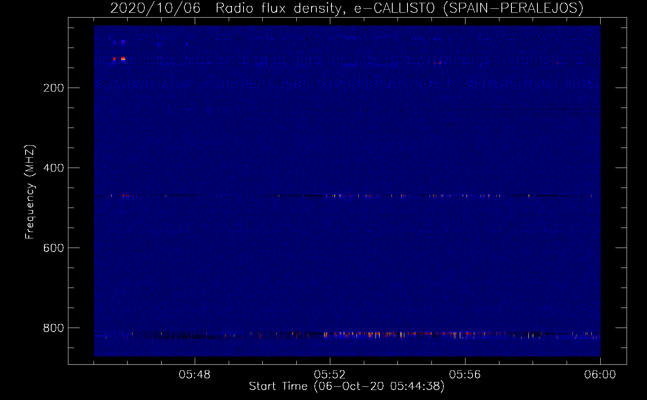This screenshot has width=647, height=400.
Task: Click the 05:48 time tick label
Action: coord(195,375)
